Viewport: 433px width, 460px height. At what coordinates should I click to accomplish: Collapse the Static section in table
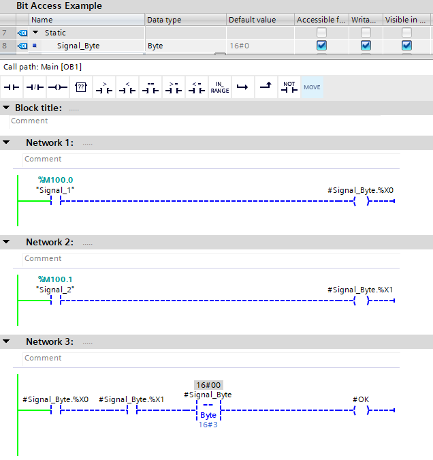coord(35,33)
